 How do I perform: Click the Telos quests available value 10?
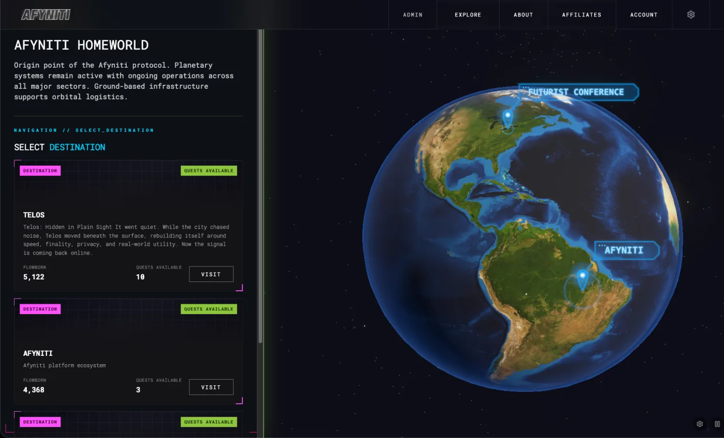[140, 277]
